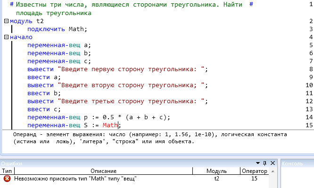
Task: Click the red error icon in the errors list
Action: click(7, 179)
